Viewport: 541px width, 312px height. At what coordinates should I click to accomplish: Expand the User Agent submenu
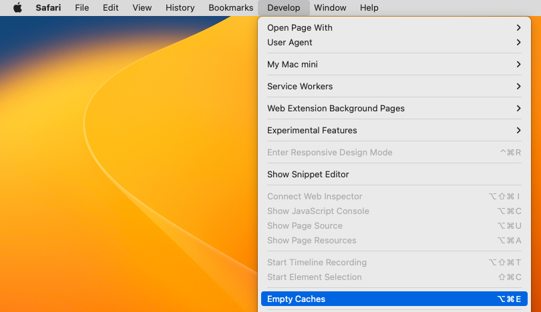(290, 43)
